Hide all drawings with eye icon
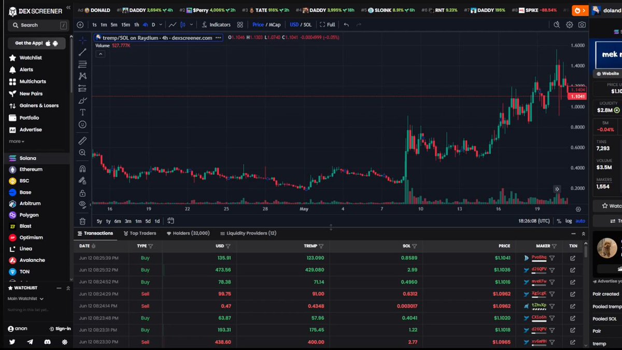The width and height of the screenshot is (622, 350). click(x=82, y=205)
